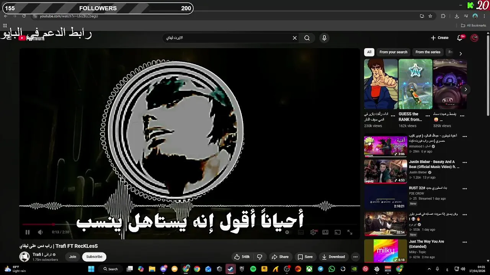Run search with magnifier button
Viewport: 490px width, 275px height.
pyautogui.click(x=307, y=38)
